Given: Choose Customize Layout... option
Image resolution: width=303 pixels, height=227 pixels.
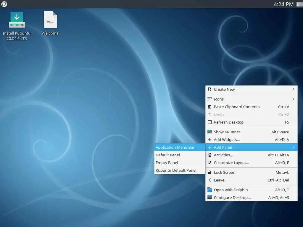Looking at the screenshot, I should [x=252, y=163].
